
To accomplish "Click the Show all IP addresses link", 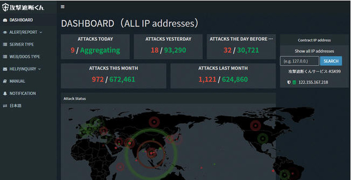I will (314, 51).
